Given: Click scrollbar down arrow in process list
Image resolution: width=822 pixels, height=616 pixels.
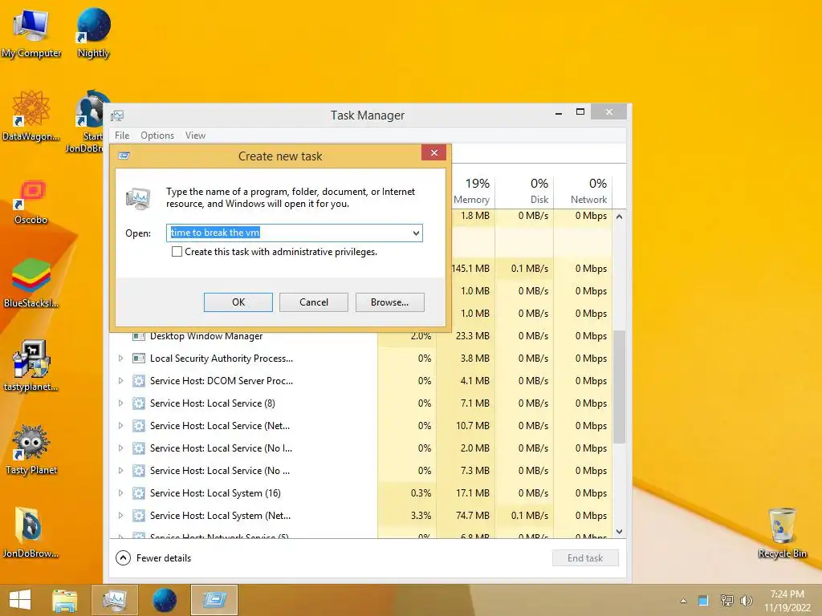Looking at the screenshot, I should [x=619, y=531].
